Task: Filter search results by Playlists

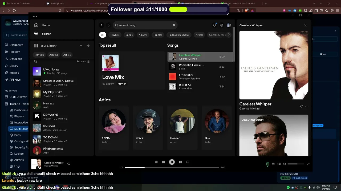Action: [x=115, y=35]
